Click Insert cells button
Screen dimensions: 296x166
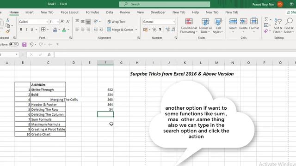(x=233, y=25)
